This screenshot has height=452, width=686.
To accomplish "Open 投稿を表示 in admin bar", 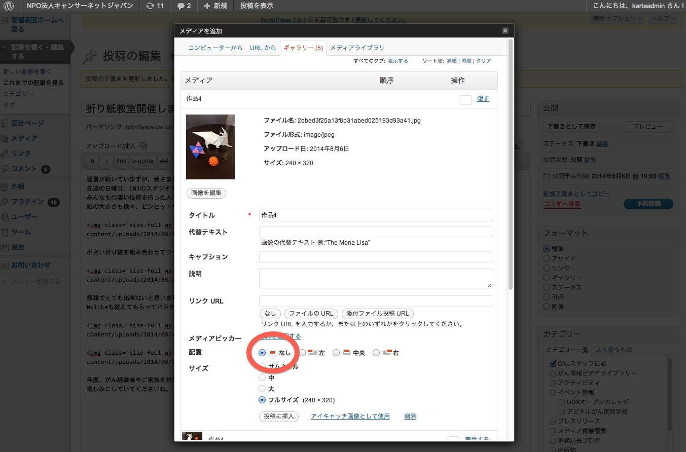I will 257,6.
